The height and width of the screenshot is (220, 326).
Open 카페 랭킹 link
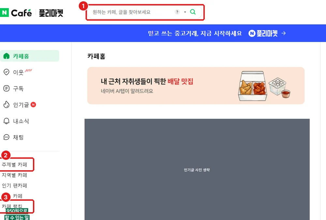[x=12, y=206]
